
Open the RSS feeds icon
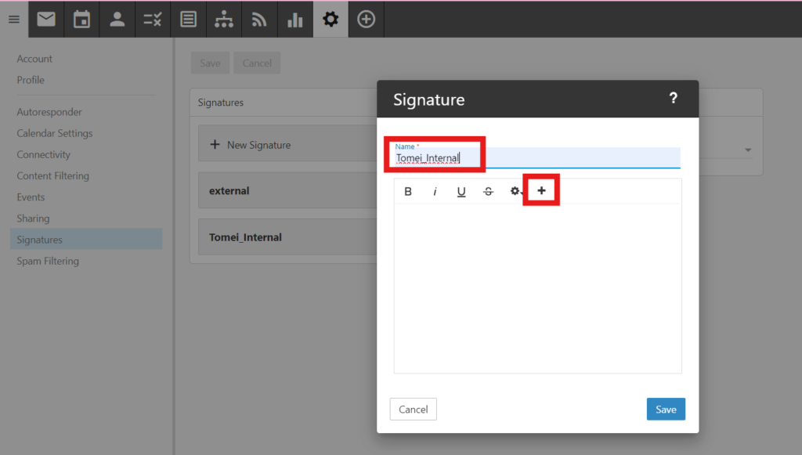pyautogui.click(x=259, y=20)
